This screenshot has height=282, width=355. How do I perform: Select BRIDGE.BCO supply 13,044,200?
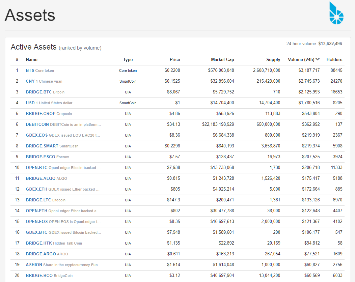[x=270, y=276]
